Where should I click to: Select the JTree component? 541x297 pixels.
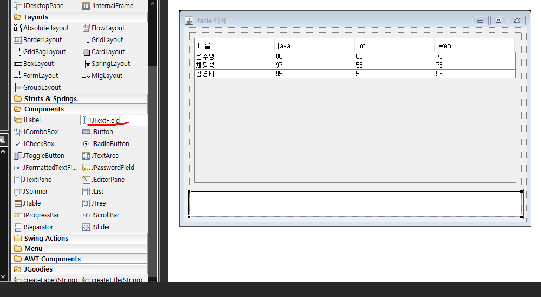coord(94,203)
